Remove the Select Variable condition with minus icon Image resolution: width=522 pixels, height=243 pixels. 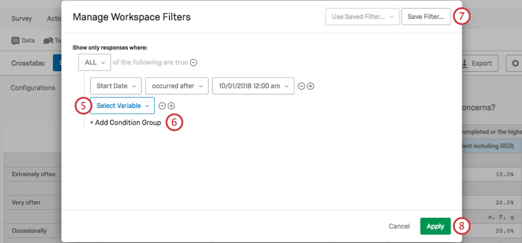pos(162,106)
